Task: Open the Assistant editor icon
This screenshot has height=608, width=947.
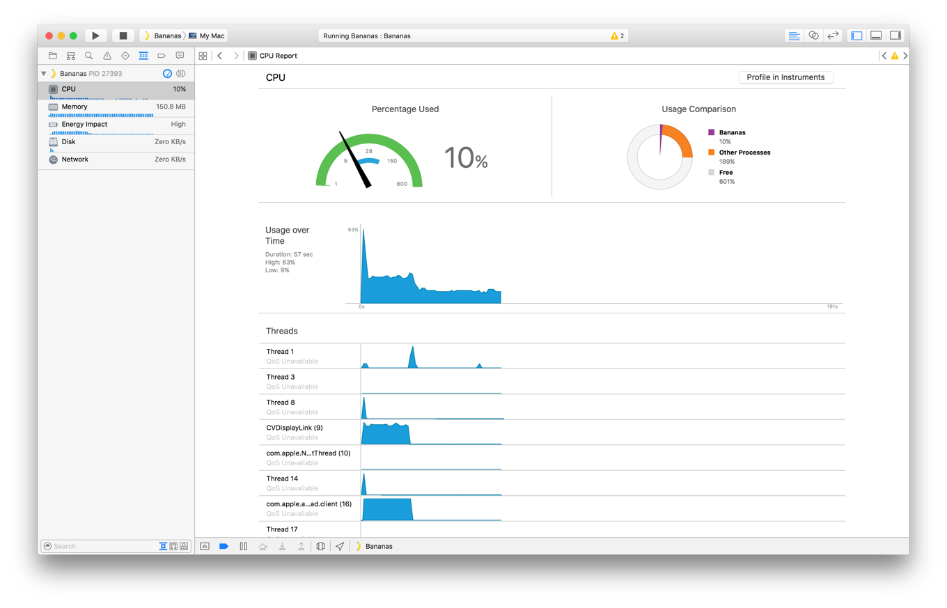Action: coord(813,35)
